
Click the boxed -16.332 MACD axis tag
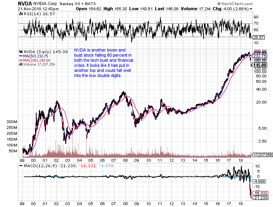coord(260,193)
